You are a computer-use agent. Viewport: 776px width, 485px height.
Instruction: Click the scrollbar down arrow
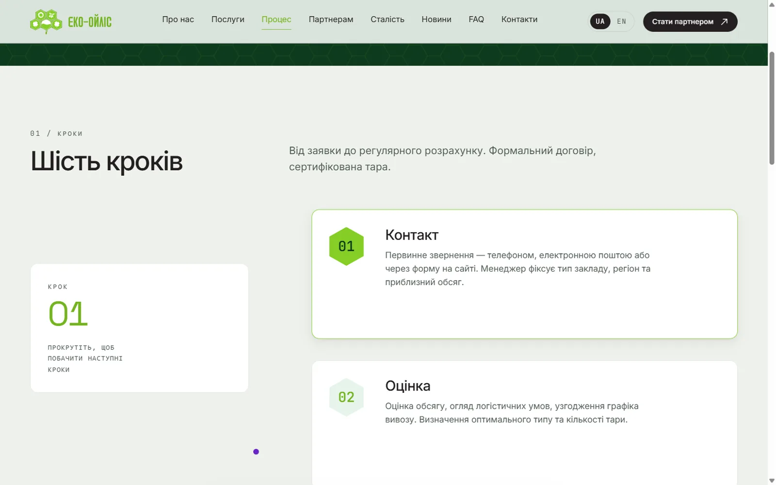click(772, 481)
